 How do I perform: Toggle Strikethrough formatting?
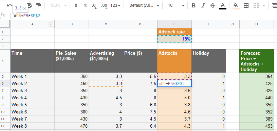213,6
